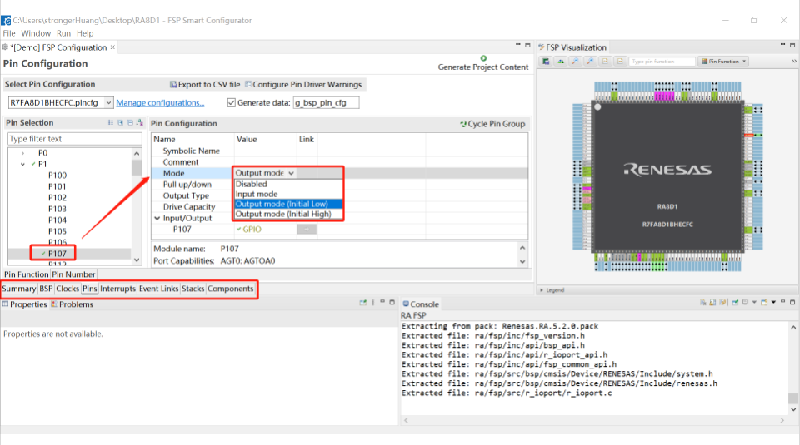800x445 pixels.
Task: Click the third Console toolbar icon
Action: [x=722, y=303]
